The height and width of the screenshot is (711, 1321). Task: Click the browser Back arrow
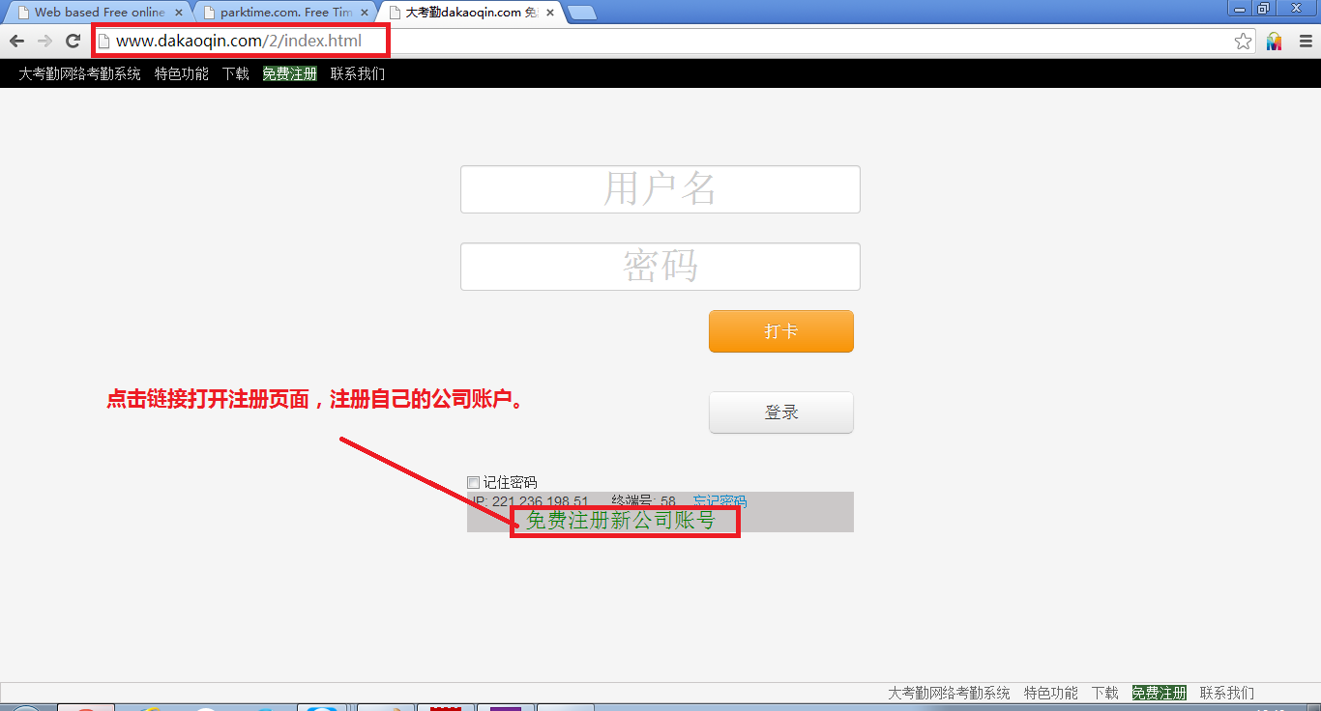pyautogui.click(x=16, y=41)
